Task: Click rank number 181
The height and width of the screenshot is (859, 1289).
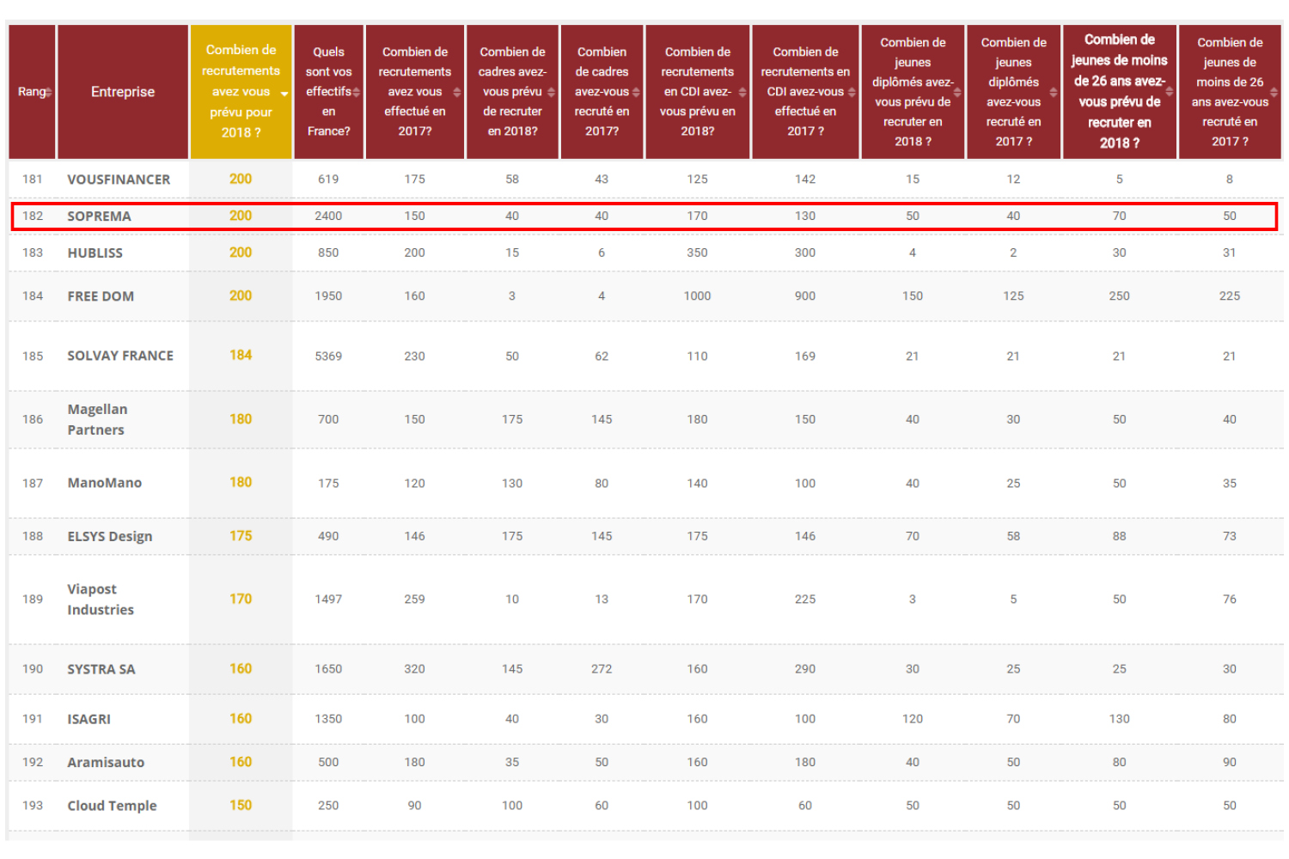Action: pyautogui.click(x=33, y=180)
